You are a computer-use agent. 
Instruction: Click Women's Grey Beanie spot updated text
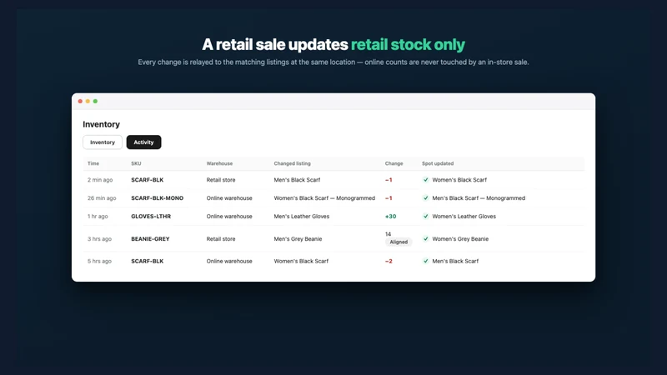pos(460,239)
